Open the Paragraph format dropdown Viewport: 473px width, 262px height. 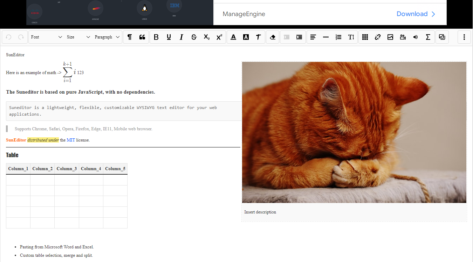click(107, 37)
